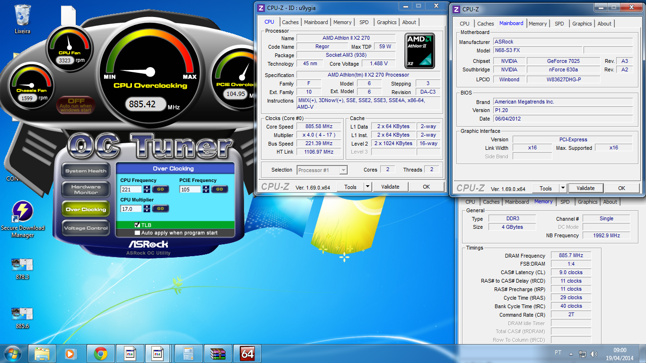Open Voltage Control in OC Tuner

pyautogui.click(x=86, y=228)
